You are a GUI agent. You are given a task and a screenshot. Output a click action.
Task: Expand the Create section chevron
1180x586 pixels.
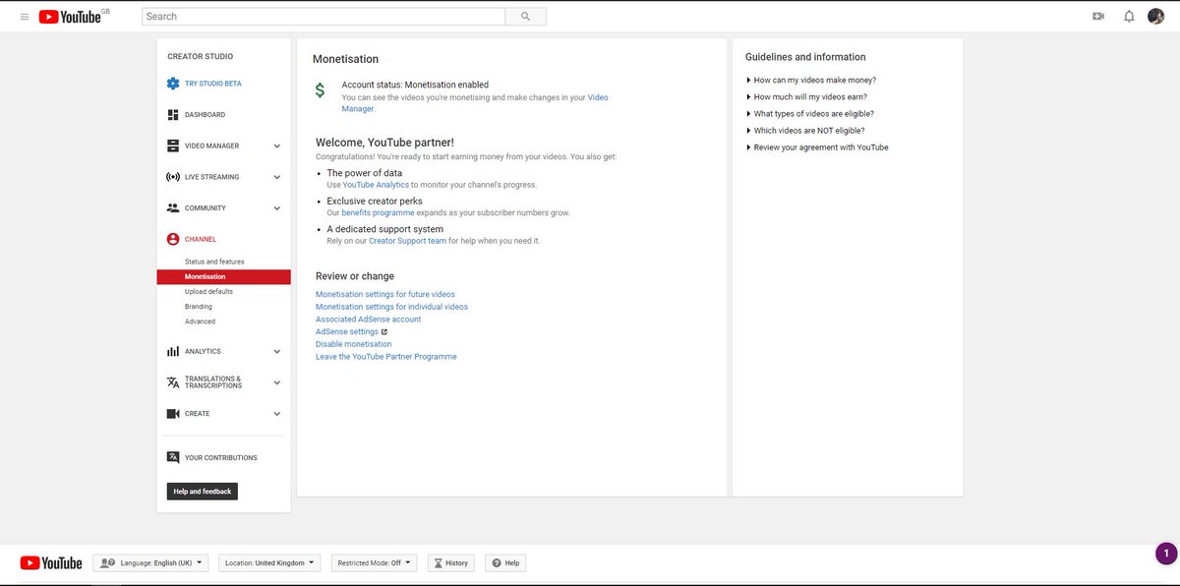coord(277,414)
